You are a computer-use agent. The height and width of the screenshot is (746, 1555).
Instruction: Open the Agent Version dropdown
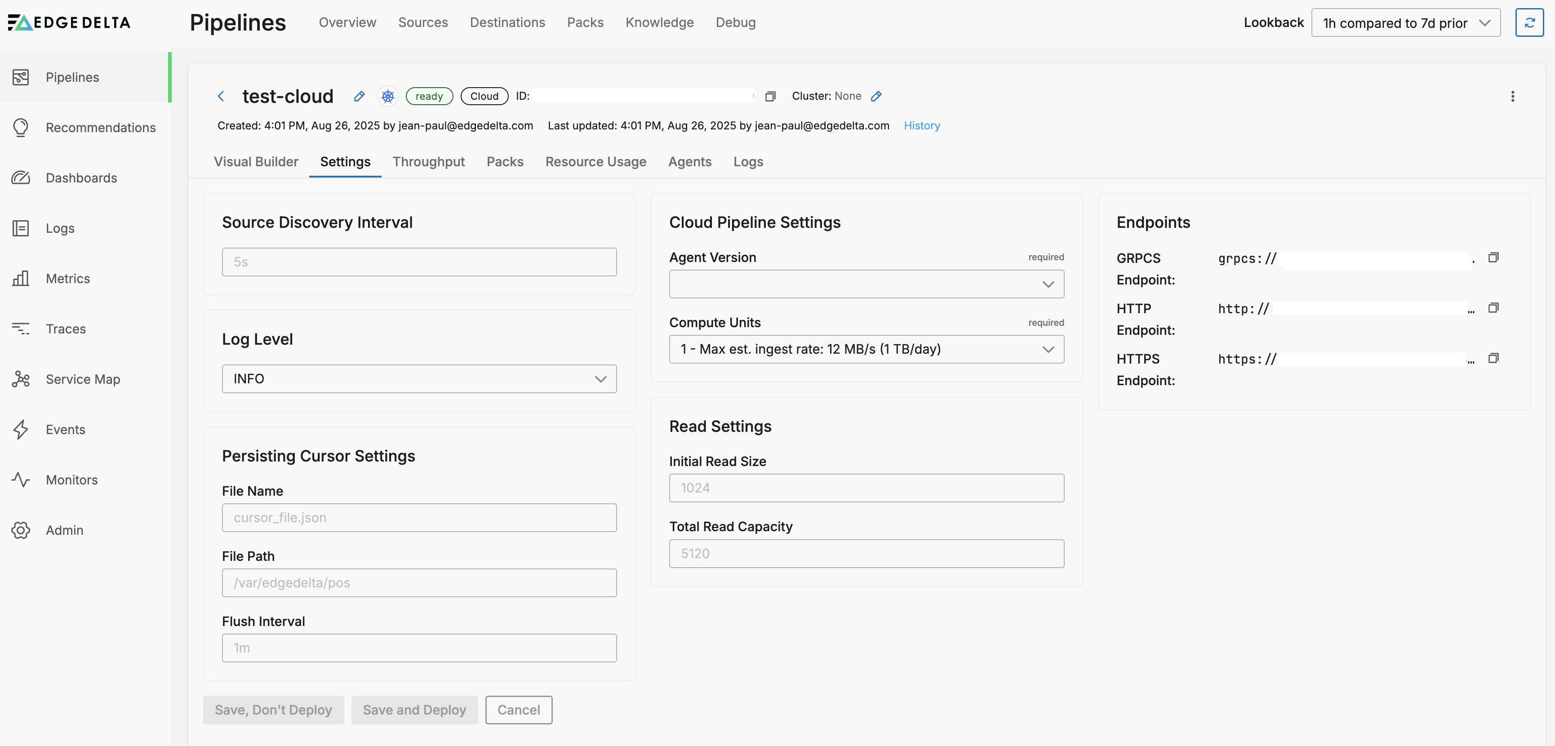pyautogui.click(x=866, y=284)
